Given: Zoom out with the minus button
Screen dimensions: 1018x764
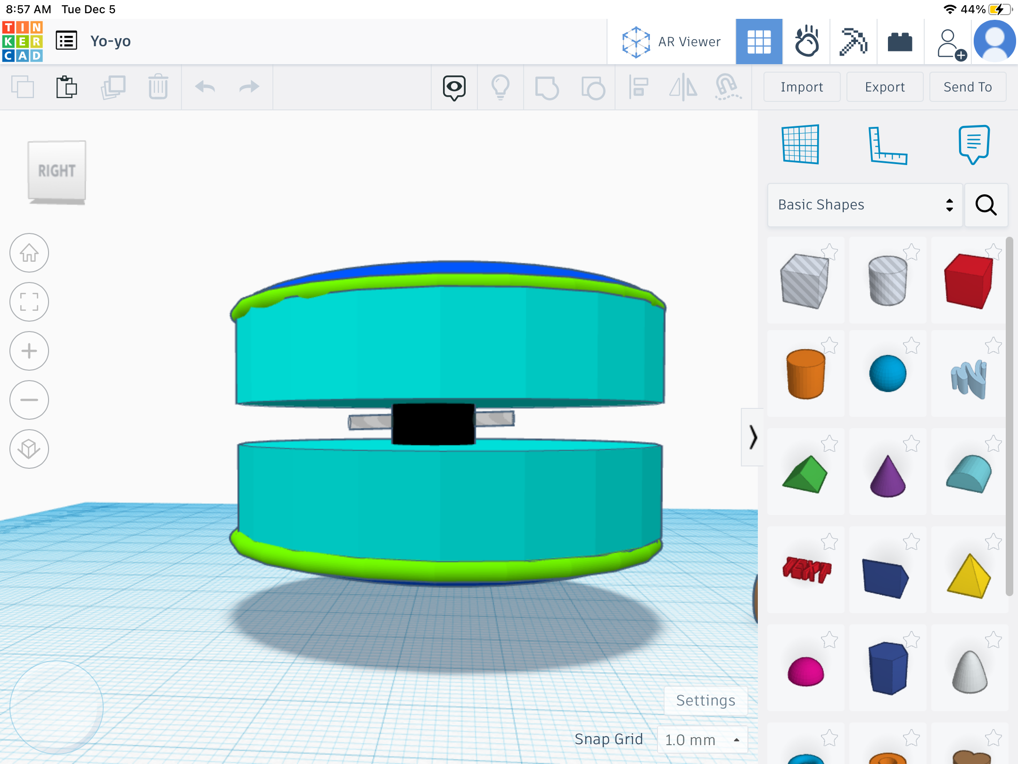Looking at the screenshot, I should pos(29,400).
